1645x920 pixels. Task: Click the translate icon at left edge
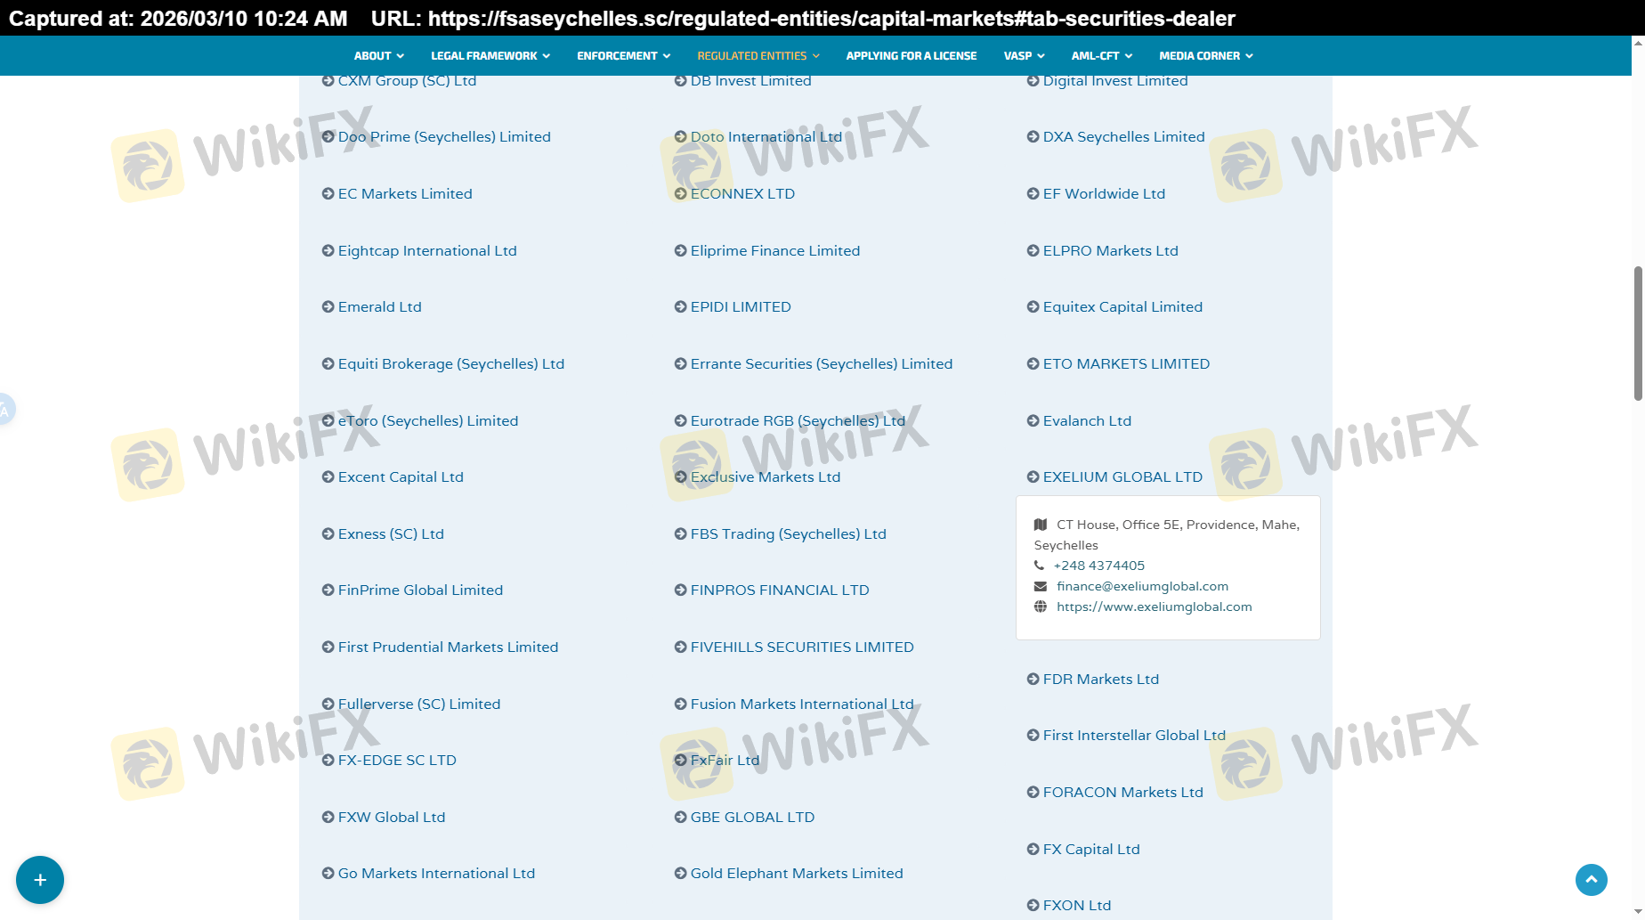coord(5,410)
